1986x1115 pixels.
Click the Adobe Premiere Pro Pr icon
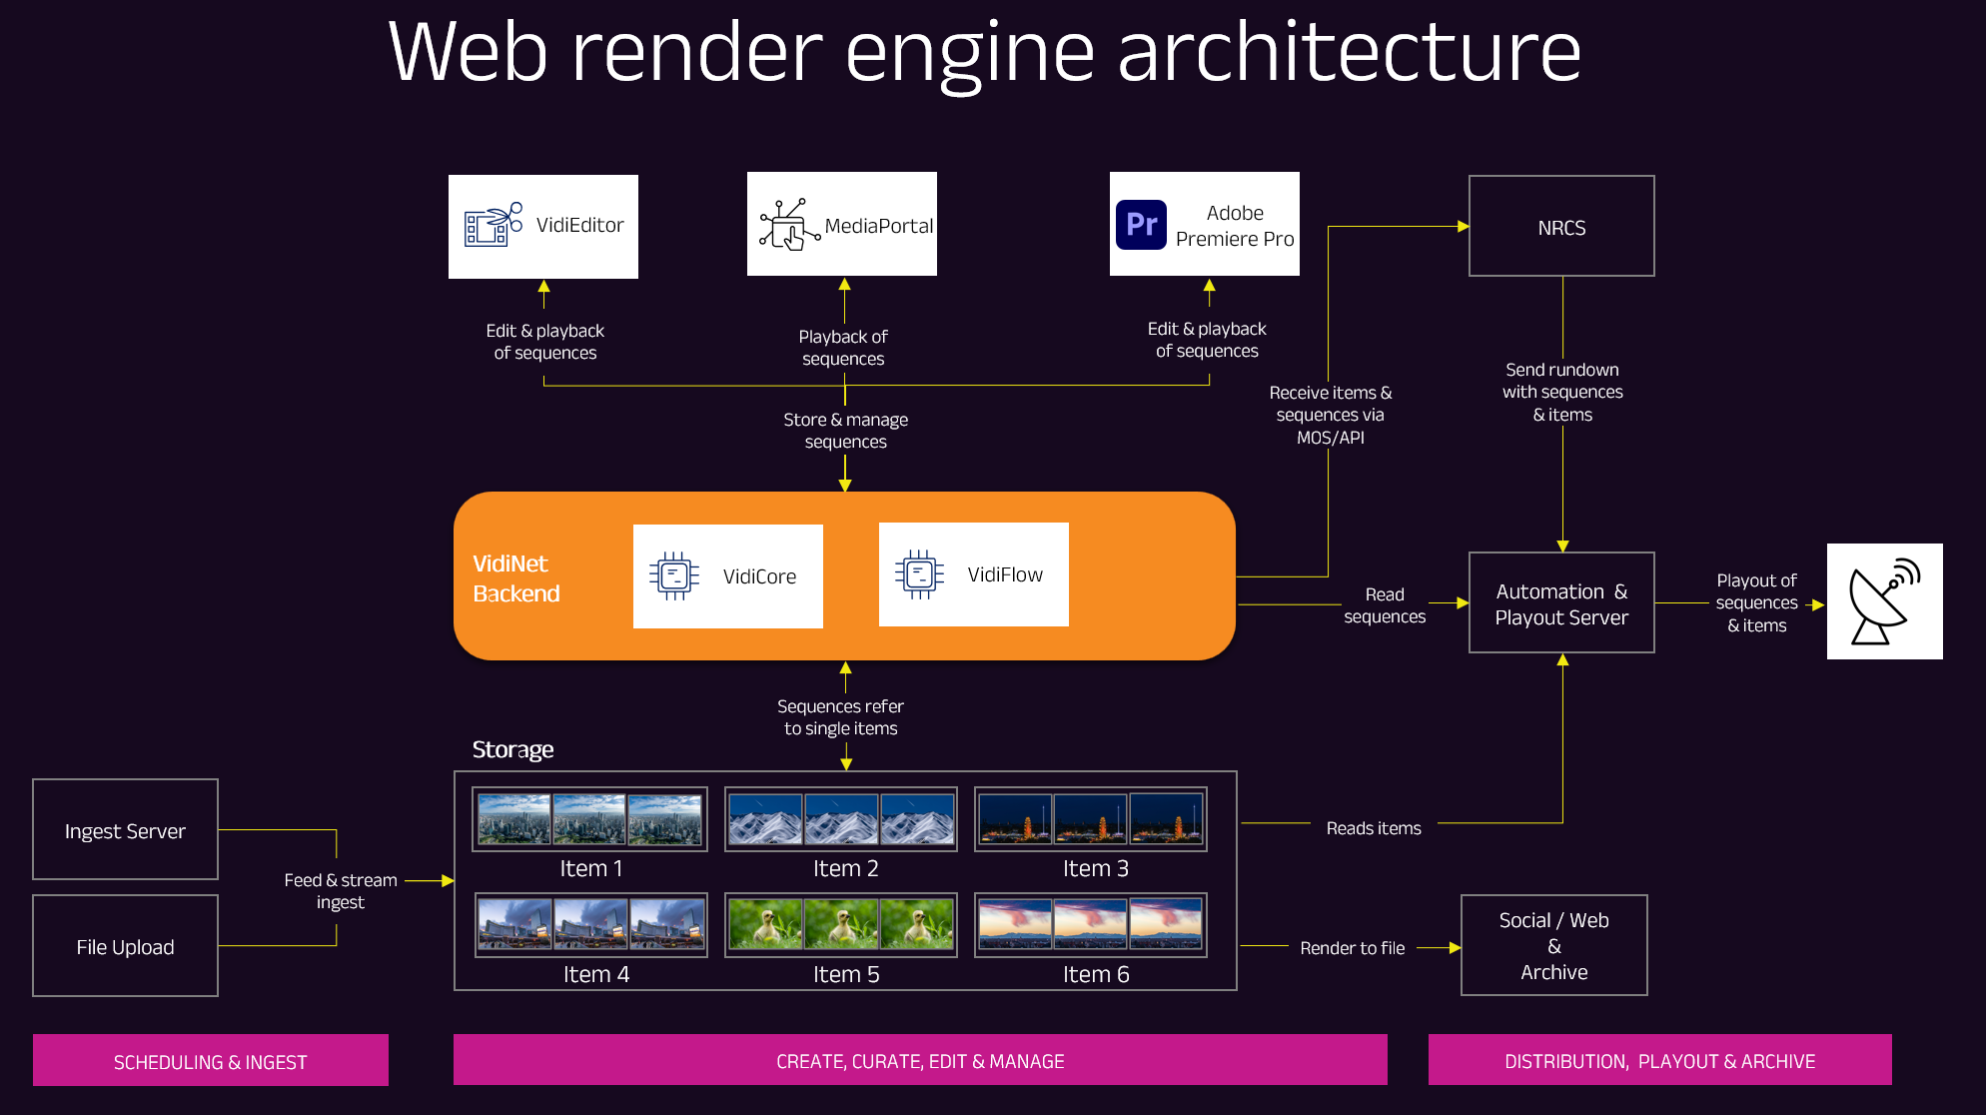(x=1141, y=225)
